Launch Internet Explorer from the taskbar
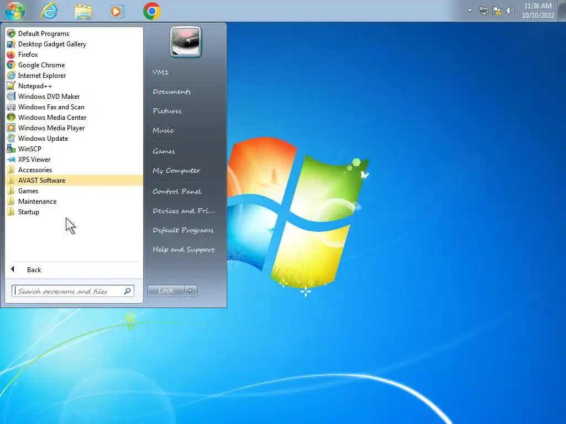This screenshot has width=566, height=424. 49,11
